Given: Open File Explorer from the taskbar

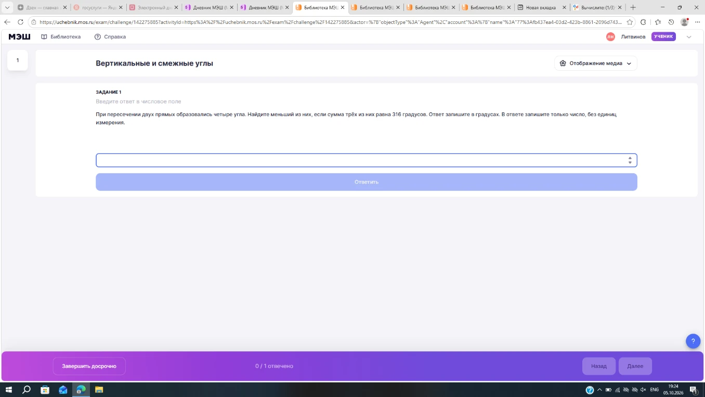Looking at the screenshot, I should pyautogui.click(x=99, y=390).
